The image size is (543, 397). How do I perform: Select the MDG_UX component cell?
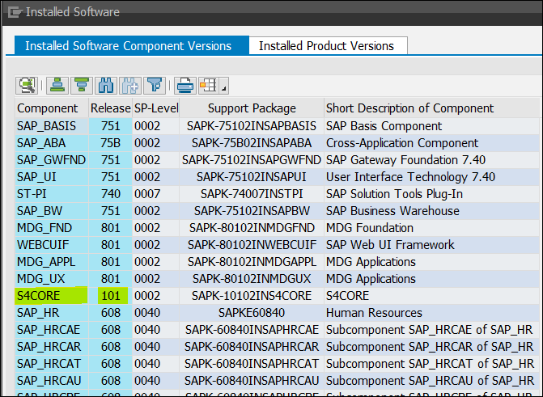[x=52, y=279]
